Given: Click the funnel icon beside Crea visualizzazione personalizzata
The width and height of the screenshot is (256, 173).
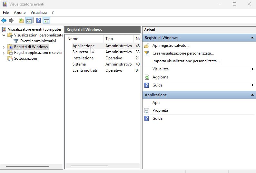Looking at the screenshot, I should [x=147, y=53].
